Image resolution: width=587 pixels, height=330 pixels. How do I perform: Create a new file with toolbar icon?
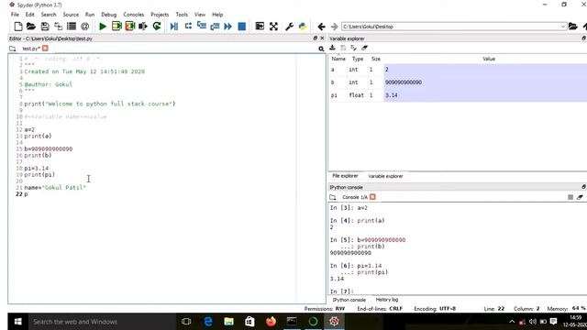pyautogui.click(x=18, y=27)
